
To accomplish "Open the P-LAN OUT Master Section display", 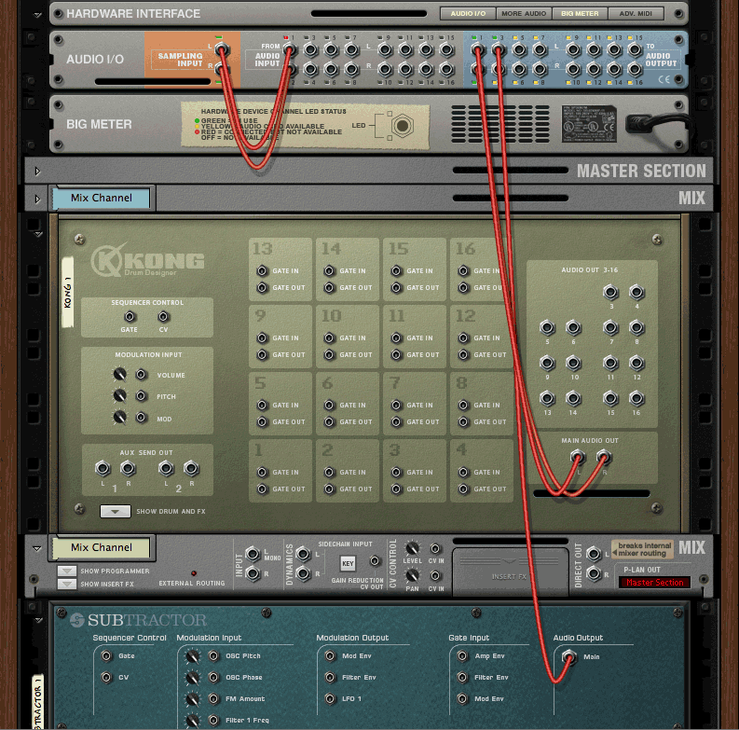I will [654, 583].
